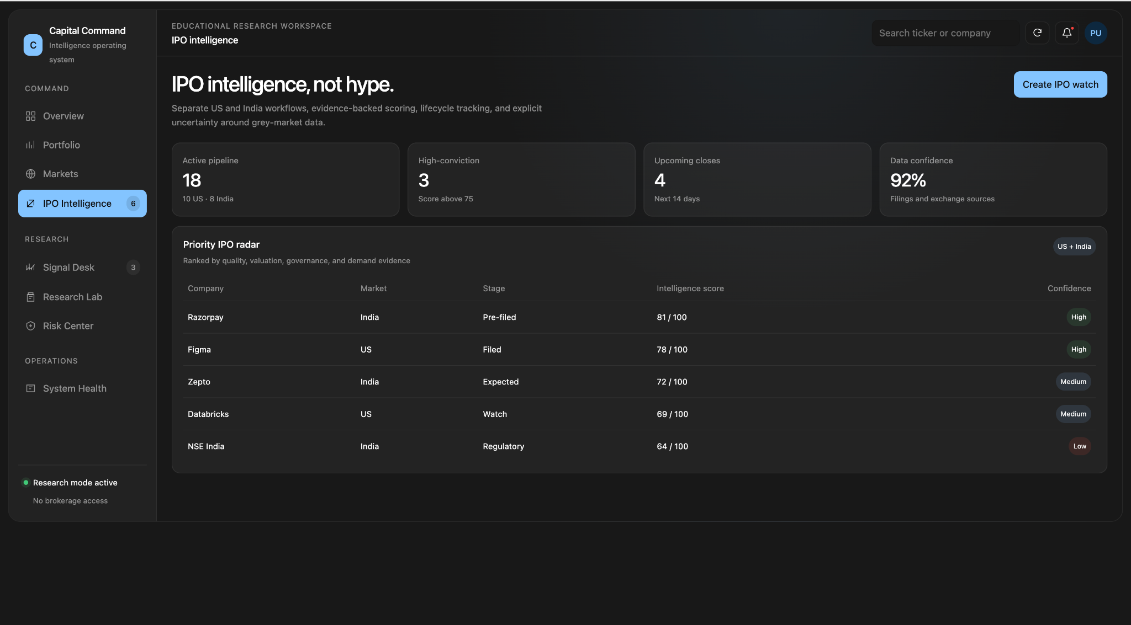Click the System Health monitor icon
Viewport: 1131px width, 625px height.
click(30, 388)
